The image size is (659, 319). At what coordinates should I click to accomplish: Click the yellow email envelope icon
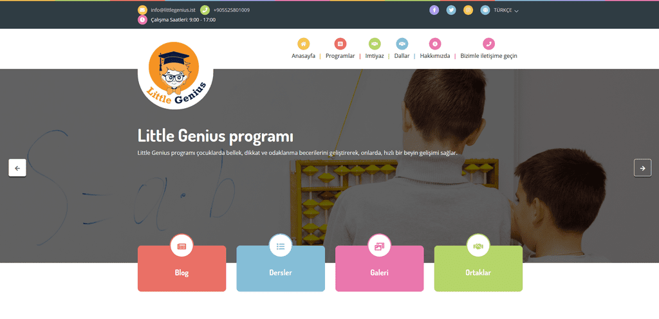142,10
